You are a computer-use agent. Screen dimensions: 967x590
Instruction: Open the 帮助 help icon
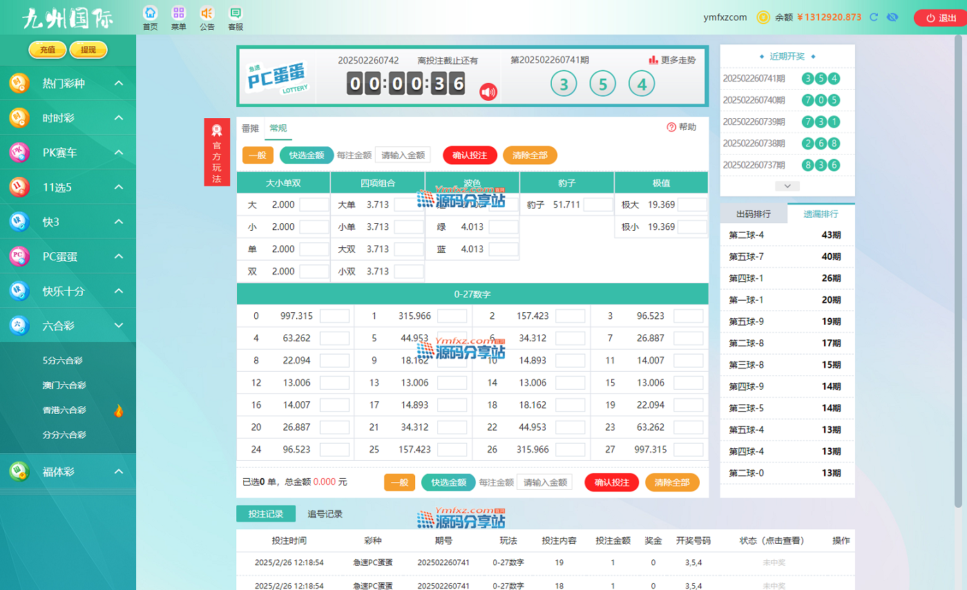tap(671, 127)
